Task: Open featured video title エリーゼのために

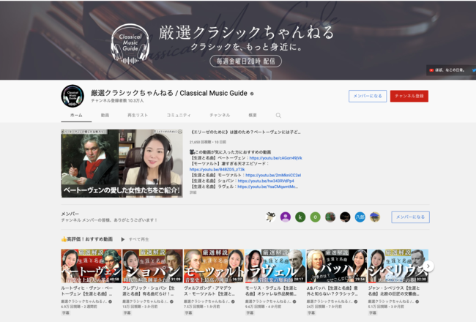Action: pyautogui.click(x=245, y=132)
